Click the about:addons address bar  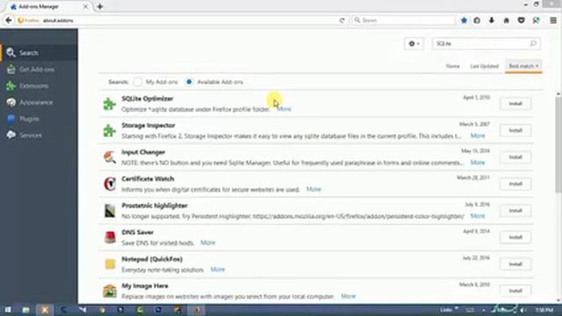181,20
